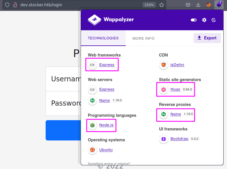This screenshot has width=227, height=169.
Task: Click the Wappalyzer logo diamond icon
Action: tap(94, 20)
